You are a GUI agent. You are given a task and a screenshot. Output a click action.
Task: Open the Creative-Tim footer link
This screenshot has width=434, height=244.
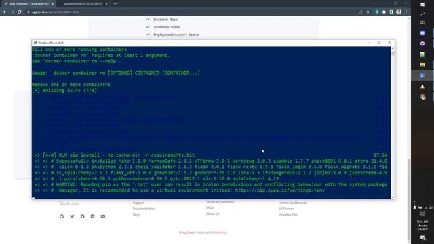click(288, 215)
